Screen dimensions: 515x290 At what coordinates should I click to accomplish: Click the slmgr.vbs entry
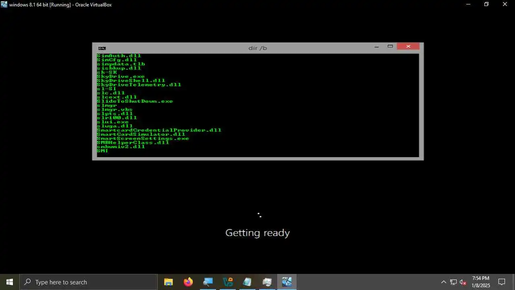(115, 109)
